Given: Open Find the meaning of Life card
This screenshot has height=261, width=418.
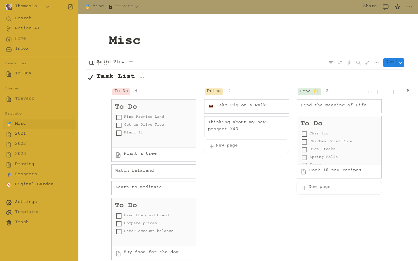Looking at the screenshot, I should point(339,106).
